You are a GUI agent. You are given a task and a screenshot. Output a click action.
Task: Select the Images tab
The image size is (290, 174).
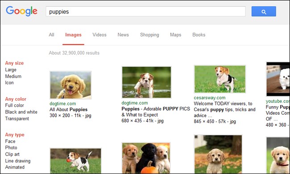pyautogui.click(x=73, y=35)
